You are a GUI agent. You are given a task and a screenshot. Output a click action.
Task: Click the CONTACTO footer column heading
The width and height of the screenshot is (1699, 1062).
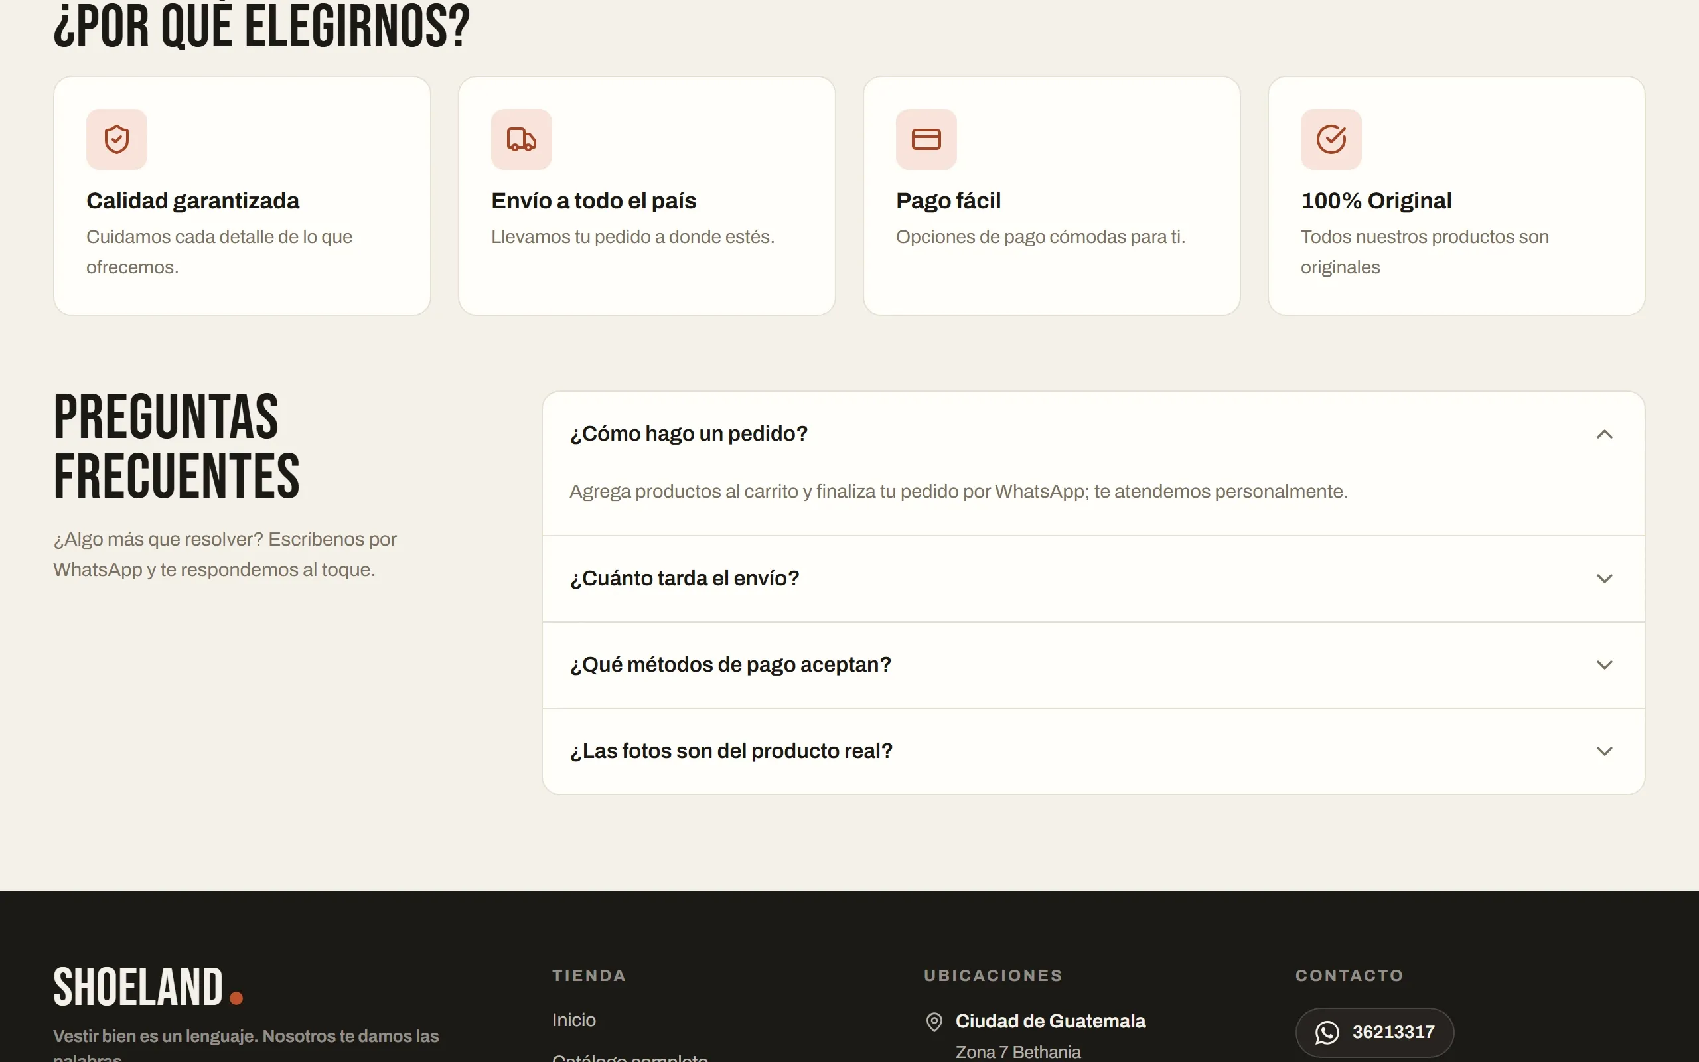tap(1349, 976)
